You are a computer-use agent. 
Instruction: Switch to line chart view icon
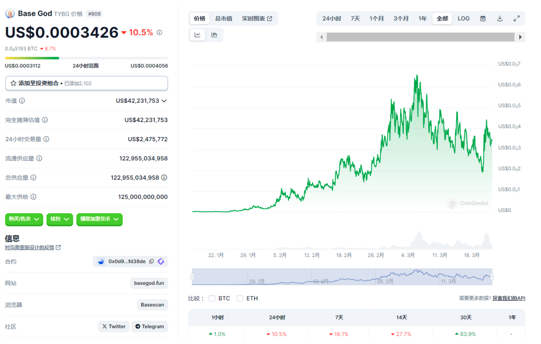click(x=198, y=35)
